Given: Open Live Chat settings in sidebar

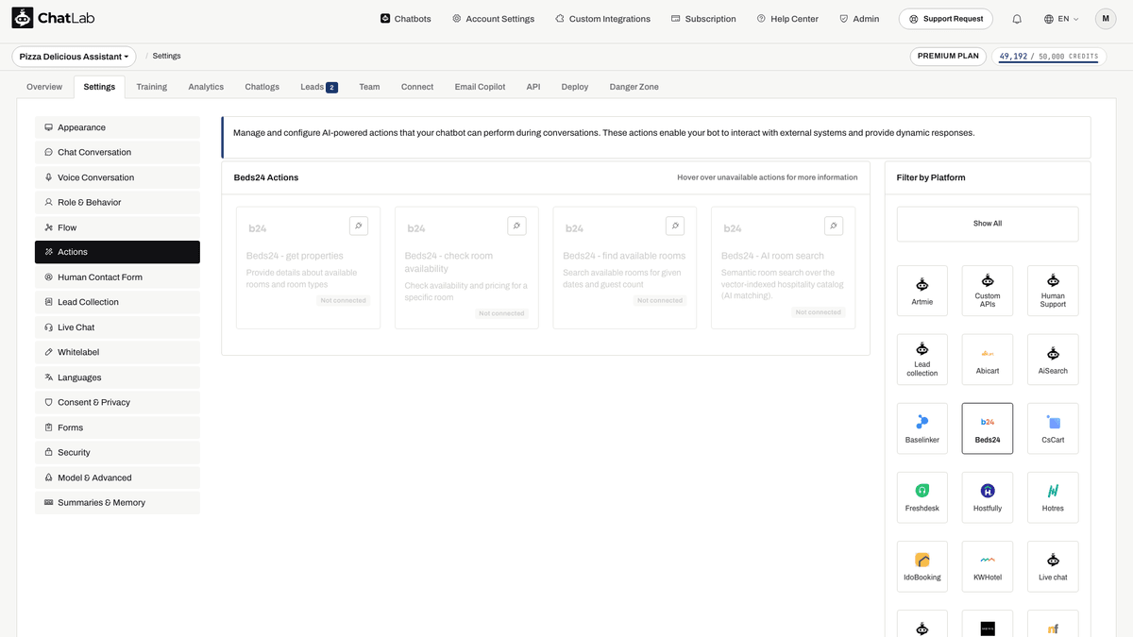Looking at the screenshot, I should tap(117, 327).
